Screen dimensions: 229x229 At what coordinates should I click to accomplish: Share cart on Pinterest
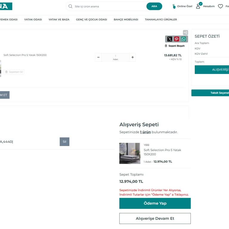pyautogui.click(x=177, y=39)
